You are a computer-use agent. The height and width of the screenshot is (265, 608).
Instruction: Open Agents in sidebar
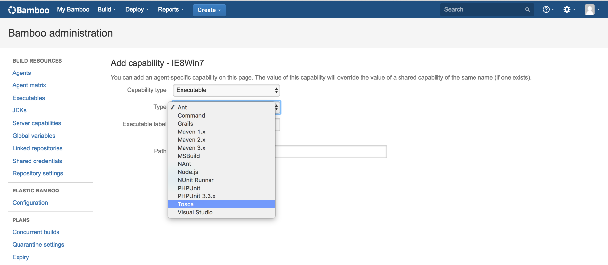(x=21, y=73)
